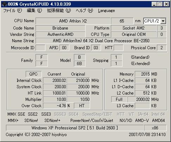Click the extended Model value 6B
171x142 pixels.
point(80,64)
